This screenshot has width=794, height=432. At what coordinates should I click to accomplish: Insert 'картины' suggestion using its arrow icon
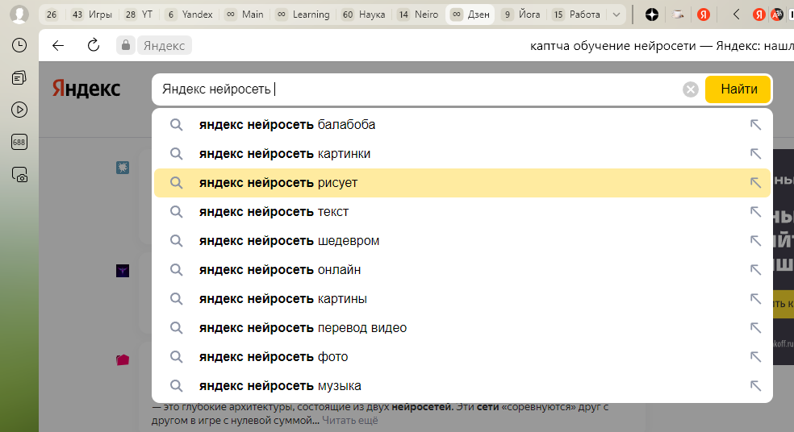(755, 299)
